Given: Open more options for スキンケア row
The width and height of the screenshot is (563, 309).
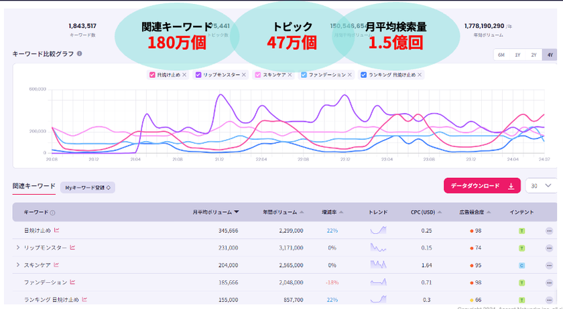Looking at the screenshot, I should pyautogui.click(x=549, y=266).
